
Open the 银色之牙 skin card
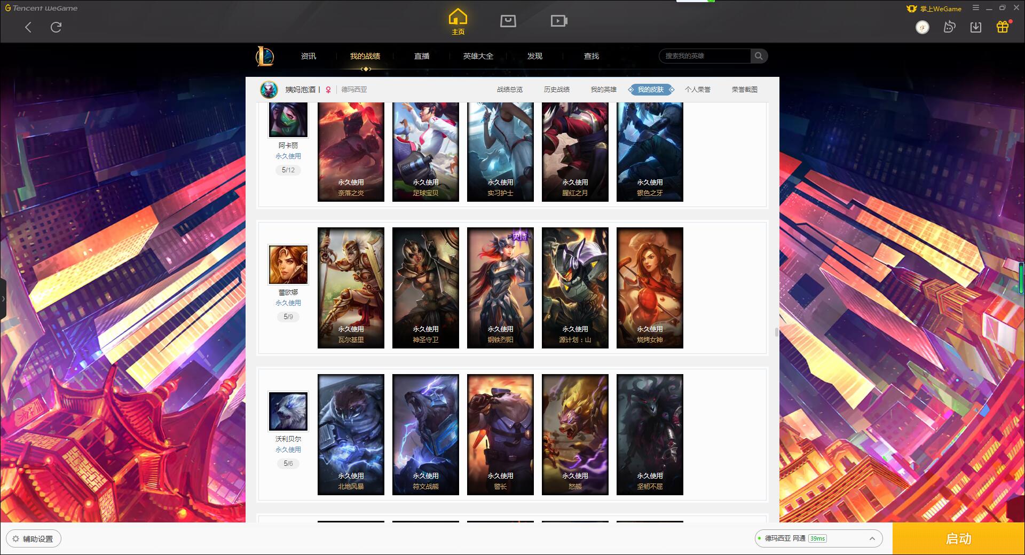(650, 152)
